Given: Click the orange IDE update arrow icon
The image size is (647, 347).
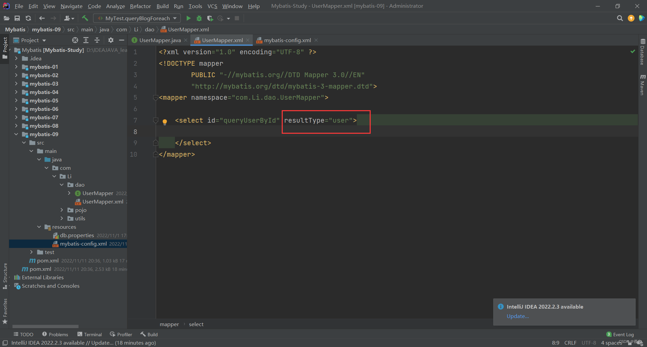Looking at the screenshot, I should pyautogui.click(x=631, y=18).
